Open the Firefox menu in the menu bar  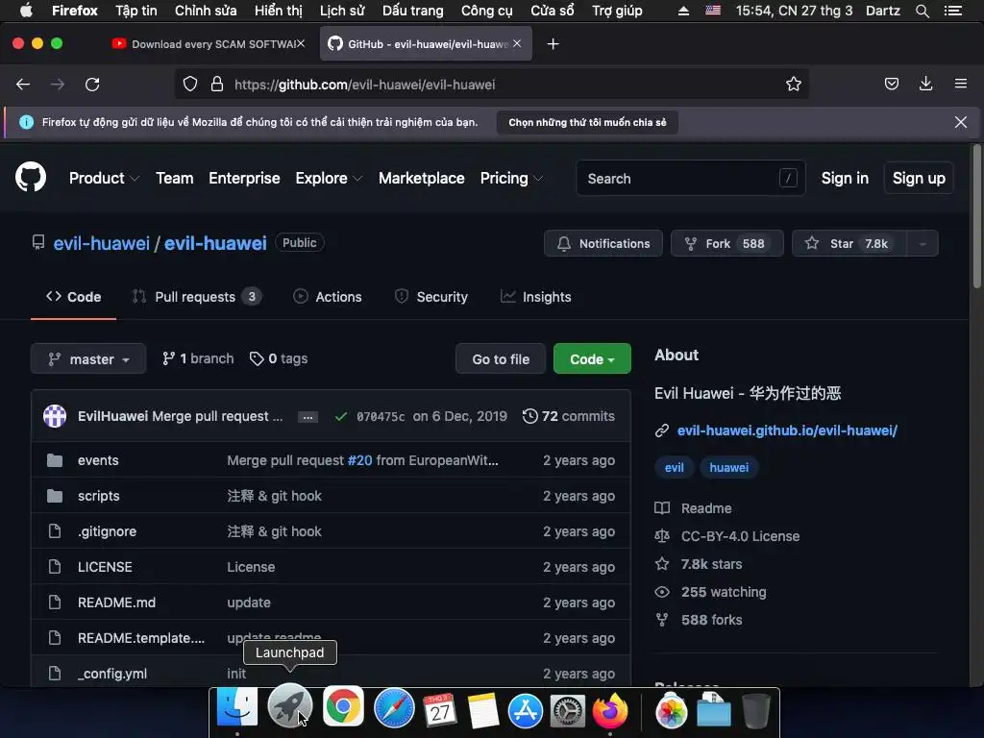click(x=75, y=11)
